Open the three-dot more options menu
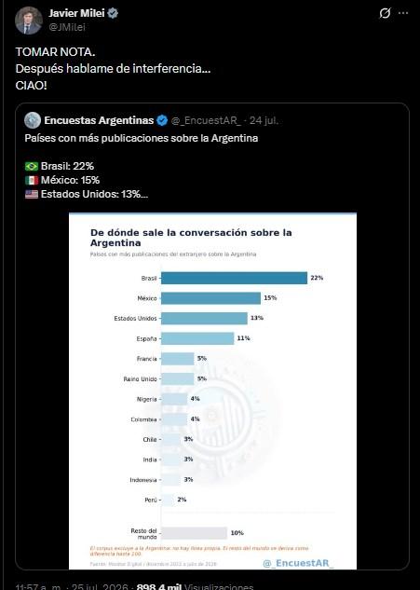420x590 pixels. pos(403,13)
